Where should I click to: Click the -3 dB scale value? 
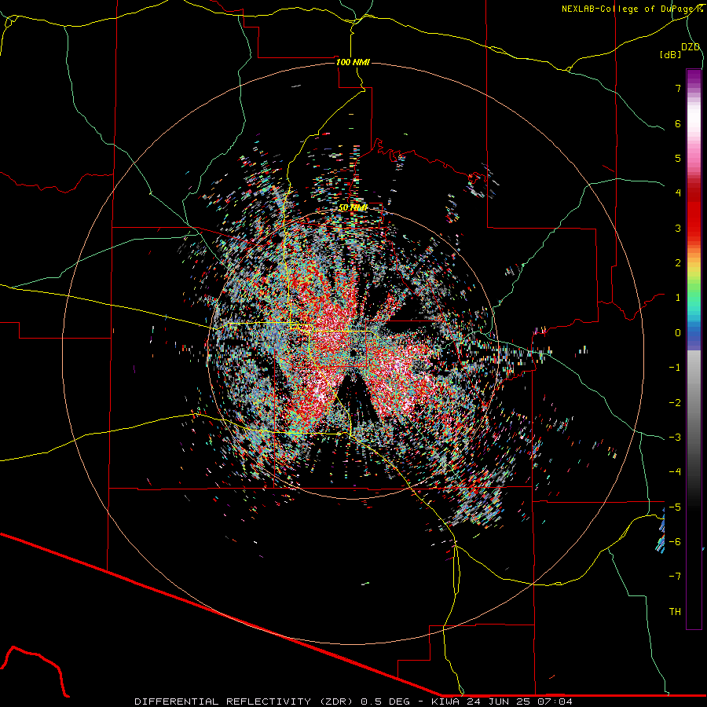coord(675,438)
